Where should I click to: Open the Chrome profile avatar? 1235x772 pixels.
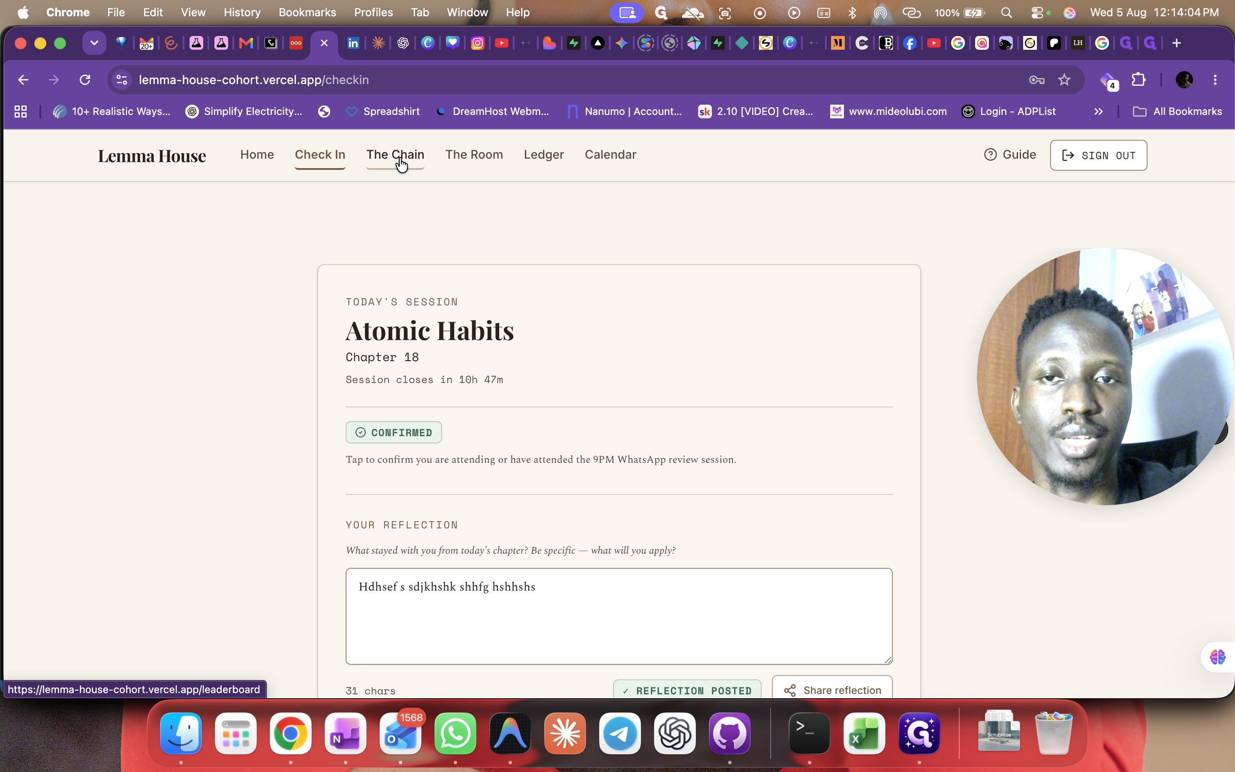coord(1184,80)
